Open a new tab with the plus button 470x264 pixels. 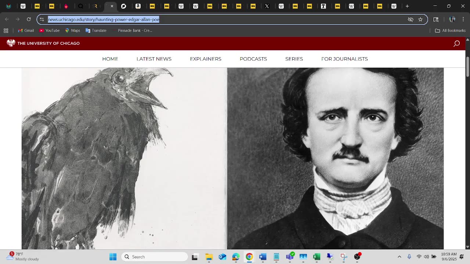(x=407, y=6)
